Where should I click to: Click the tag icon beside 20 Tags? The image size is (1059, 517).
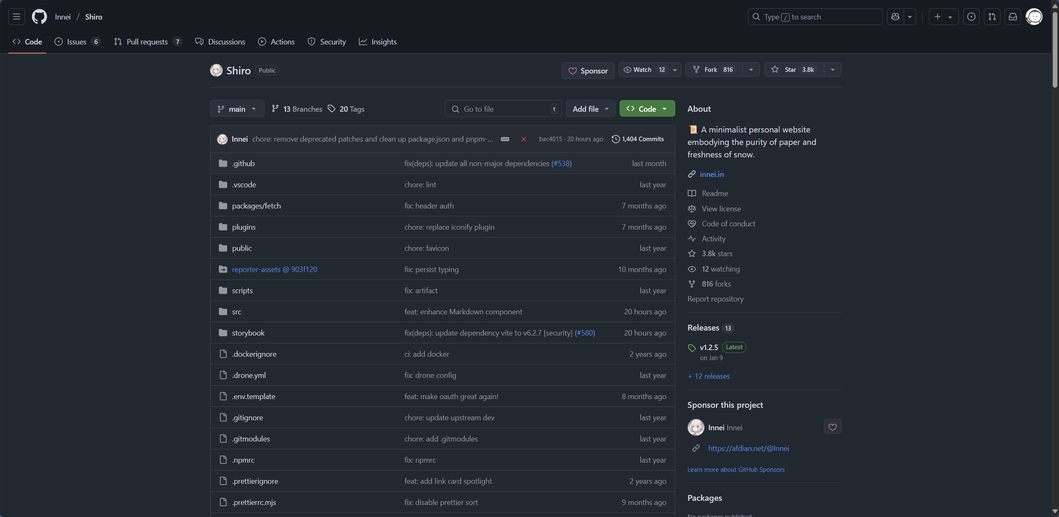click(x=331, y=109)
